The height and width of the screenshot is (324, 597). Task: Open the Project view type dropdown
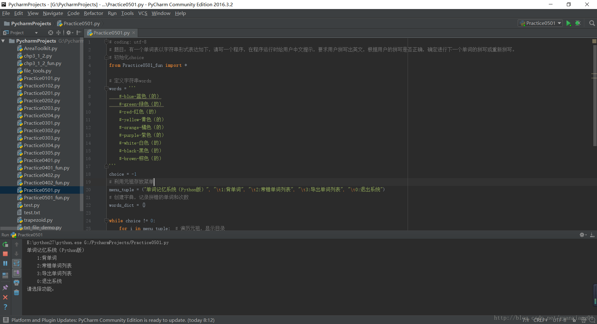(36, 33)
